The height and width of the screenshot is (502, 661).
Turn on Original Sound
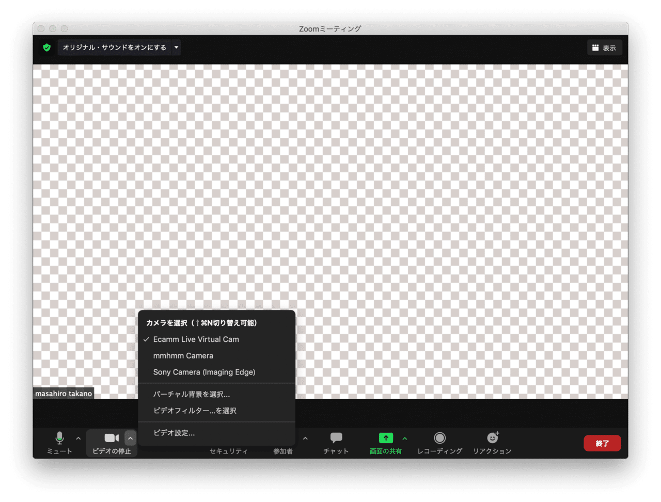(115, 48)
